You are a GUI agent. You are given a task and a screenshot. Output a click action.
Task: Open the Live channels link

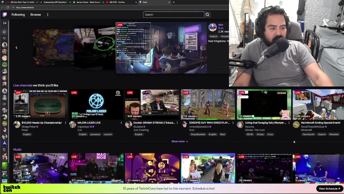point(23,85)
